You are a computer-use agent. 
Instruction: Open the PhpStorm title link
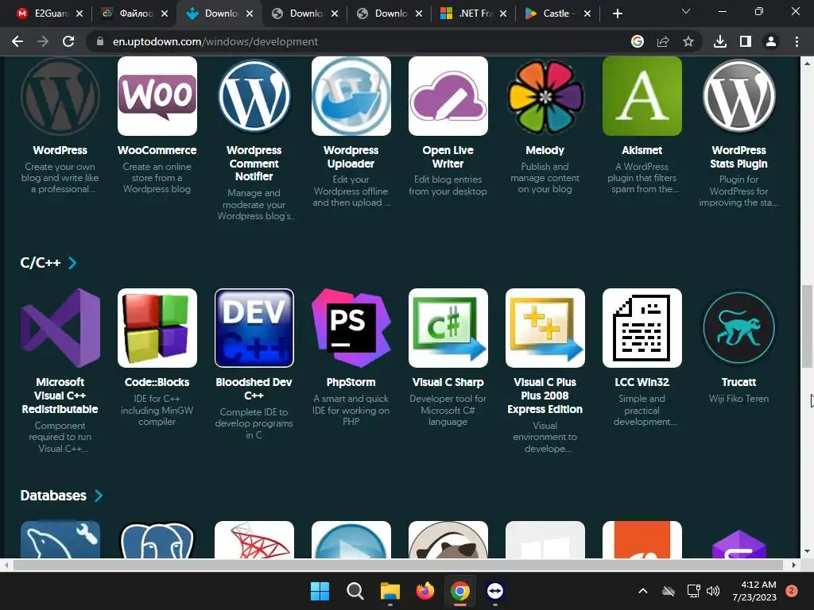click(x=351, y=382)
